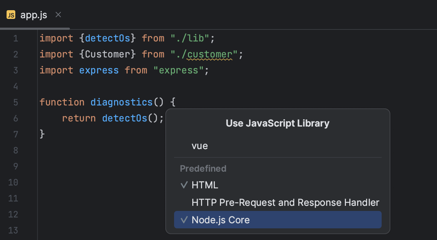Click the Predefined section header

(203, 168)
